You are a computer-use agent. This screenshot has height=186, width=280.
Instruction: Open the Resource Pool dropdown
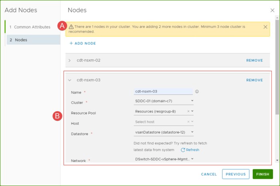[192, 111]
